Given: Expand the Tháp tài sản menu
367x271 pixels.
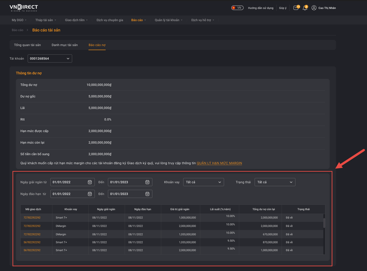Looking at the screenshot, I should coord(46,20).
